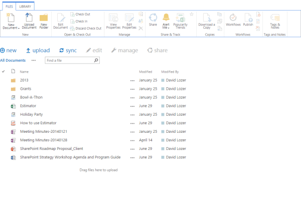Click the Delete Document X icon
The width and height of the screenshot is (301, 211).
point(141,29)
